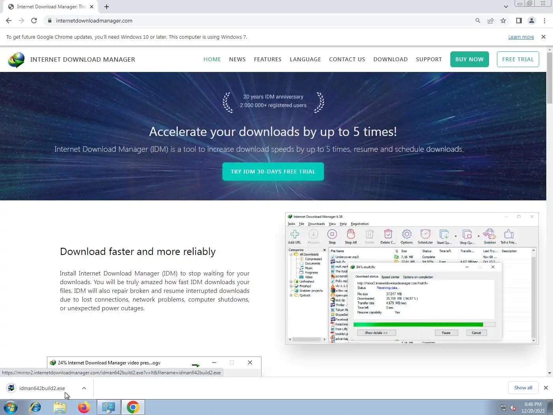Screen dimensions: 553x415
Task: Click the "20 years IDM anniversary" text
Action: (x=273, y=96)
